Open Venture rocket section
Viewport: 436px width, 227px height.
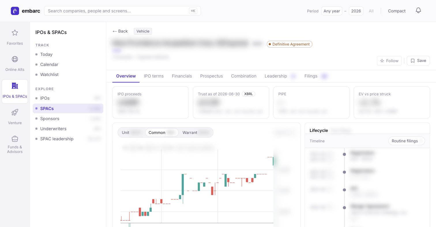tap(15, 117)
